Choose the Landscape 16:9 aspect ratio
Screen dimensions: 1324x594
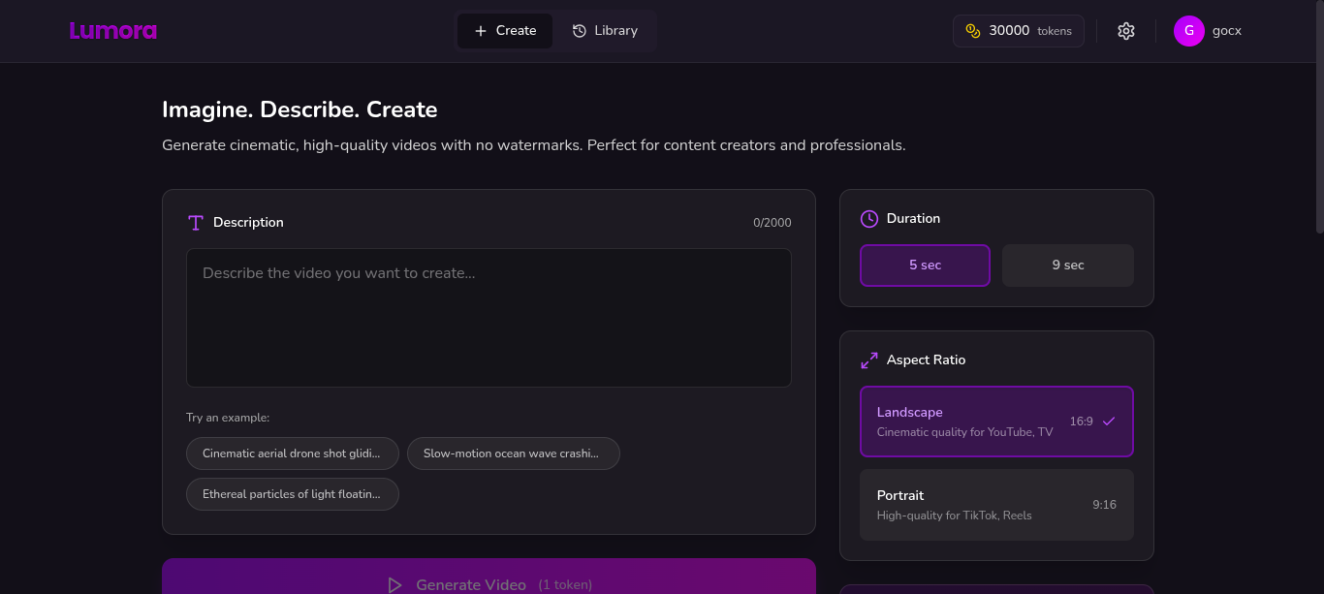(996, 422)
